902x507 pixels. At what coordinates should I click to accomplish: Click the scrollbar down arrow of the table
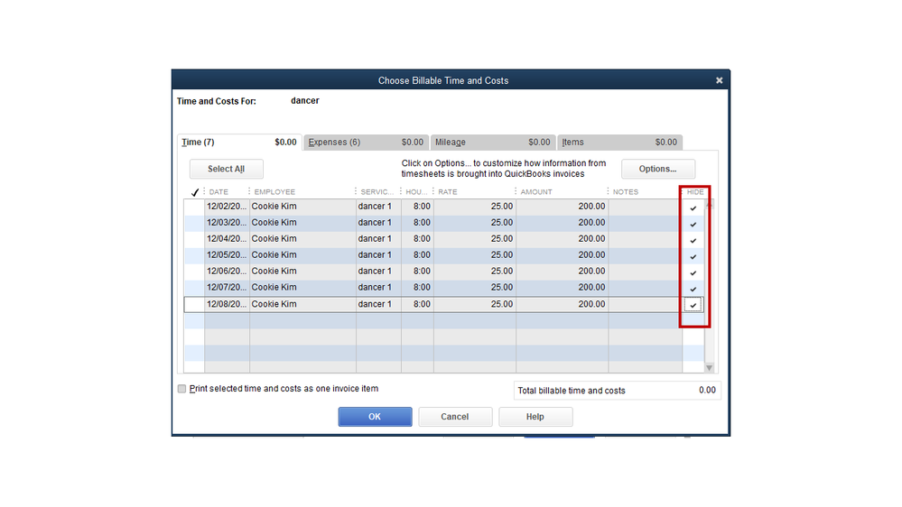click(710, 368)
